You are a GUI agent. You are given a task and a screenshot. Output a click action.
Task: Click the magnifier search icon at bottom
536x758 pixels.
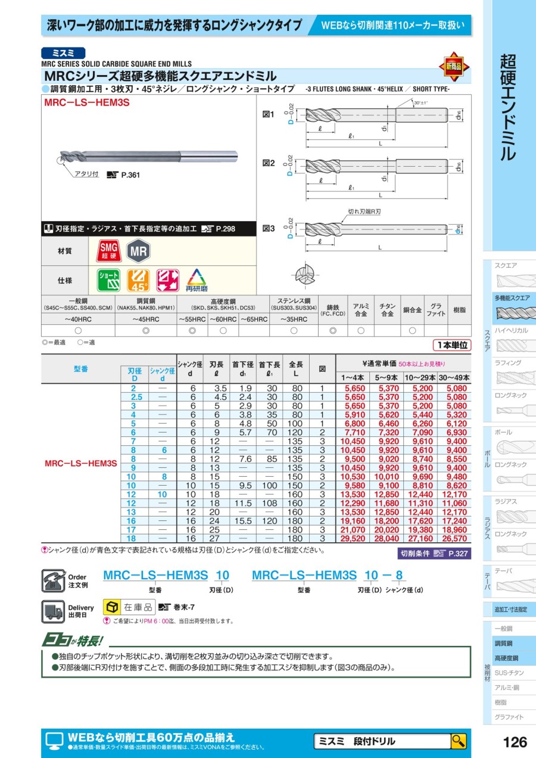tap(458, 741)
